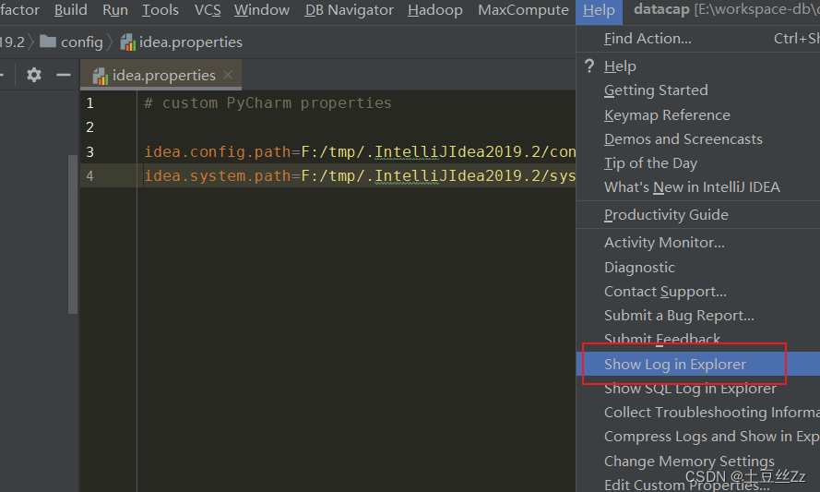
Task: Open Keymap Reference
Action: [698, 114]
